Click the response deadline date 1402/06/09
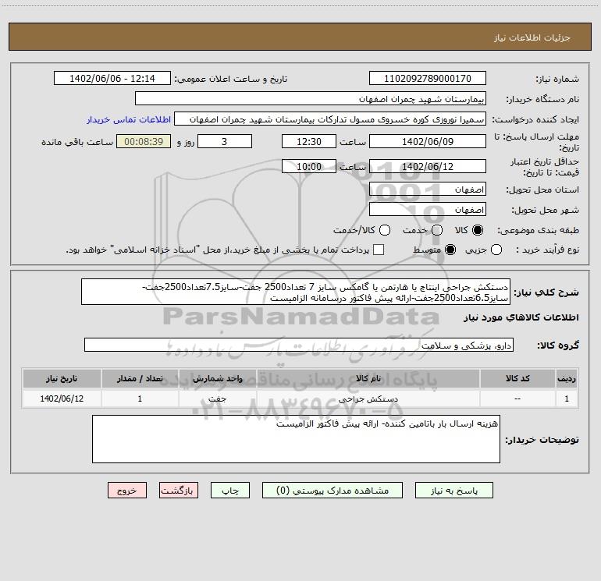Viewport: 601px width, 581px height. click(428, 142)
